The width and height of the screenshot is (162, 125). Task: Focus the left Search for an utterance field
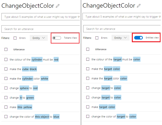pyautogui.click(x=41, y=29)
